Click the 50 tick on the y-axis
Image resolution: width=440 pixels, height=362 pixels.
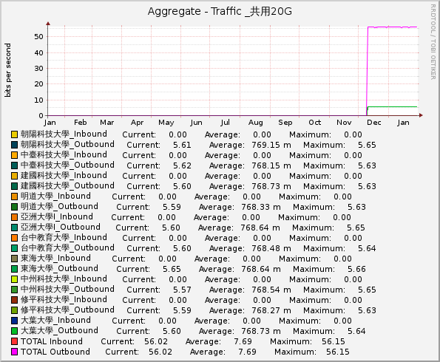(x=38, y=37)
